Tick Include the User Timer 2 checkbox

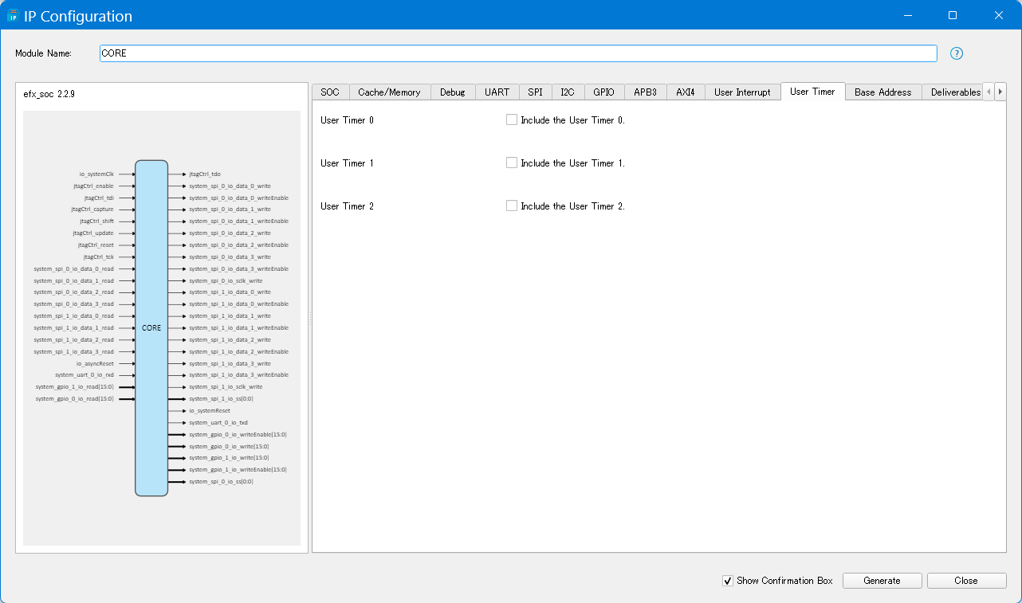(512, 206)
